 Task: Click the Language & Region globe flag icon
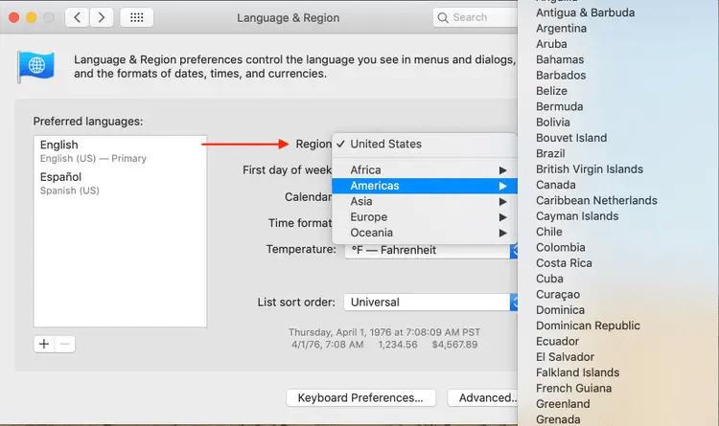(x=37, y=67)
